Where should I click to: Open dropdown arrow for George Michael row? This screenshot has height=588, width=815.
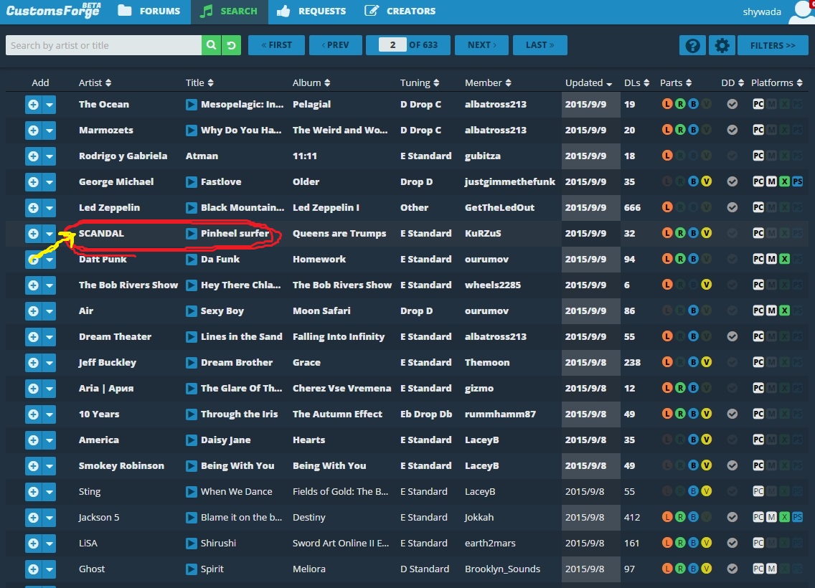(49, 182)
